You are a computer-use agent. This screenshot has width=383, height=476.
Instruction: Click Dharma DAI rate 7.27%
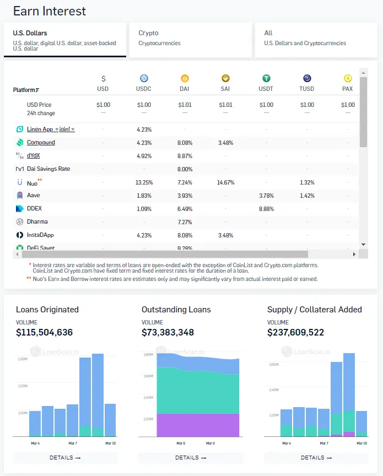pyautogui.click(x=185, y=222)
